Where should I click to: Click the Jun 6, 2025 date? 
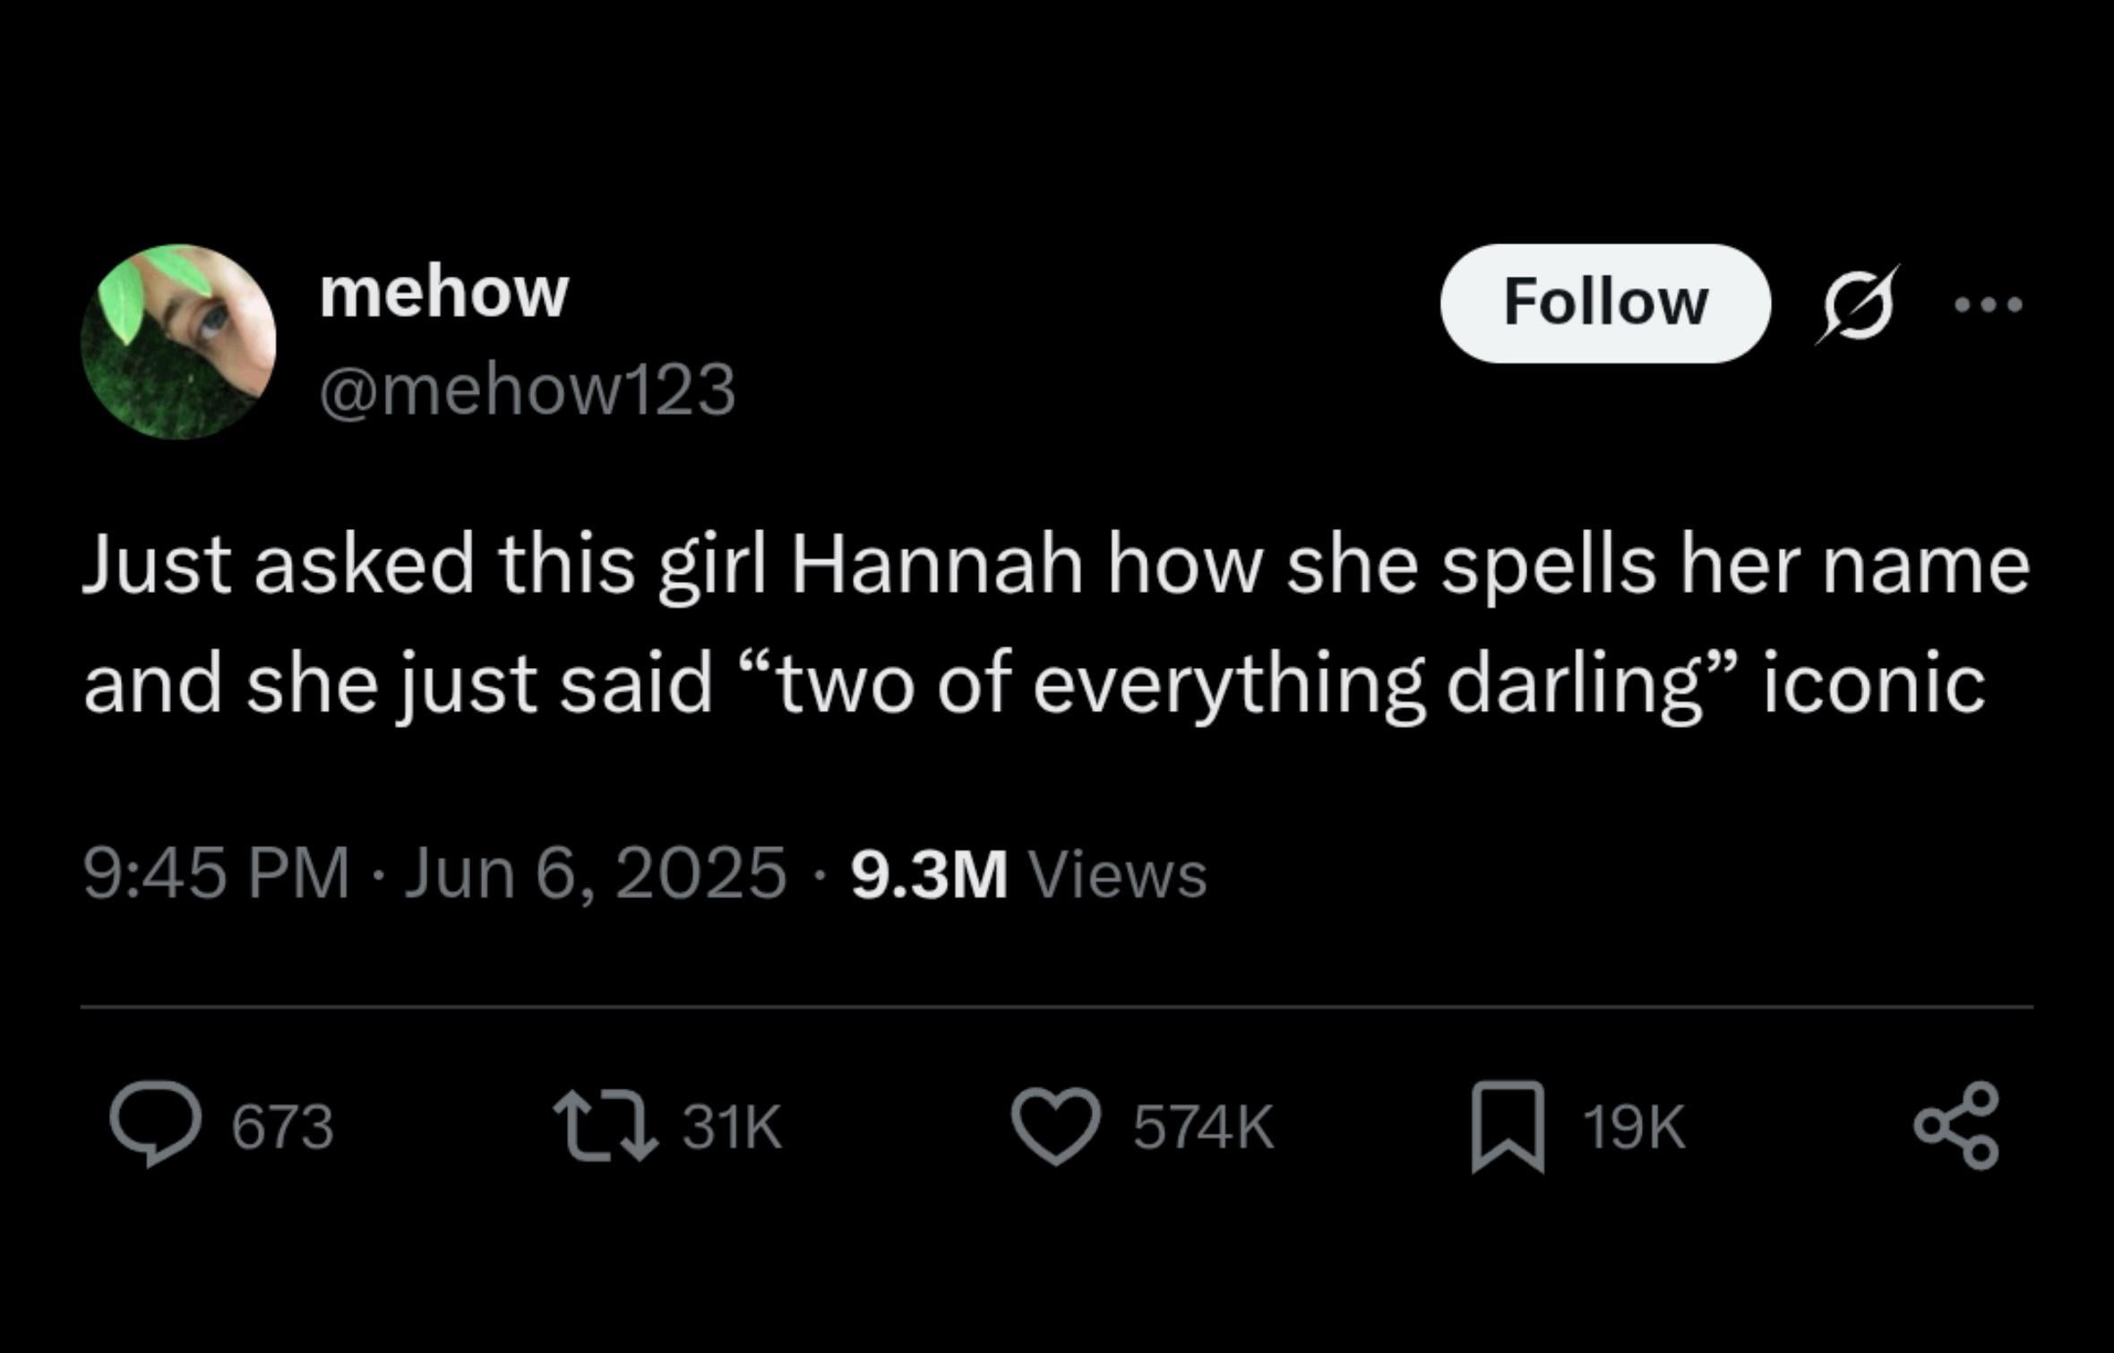(x=595, y=873)
